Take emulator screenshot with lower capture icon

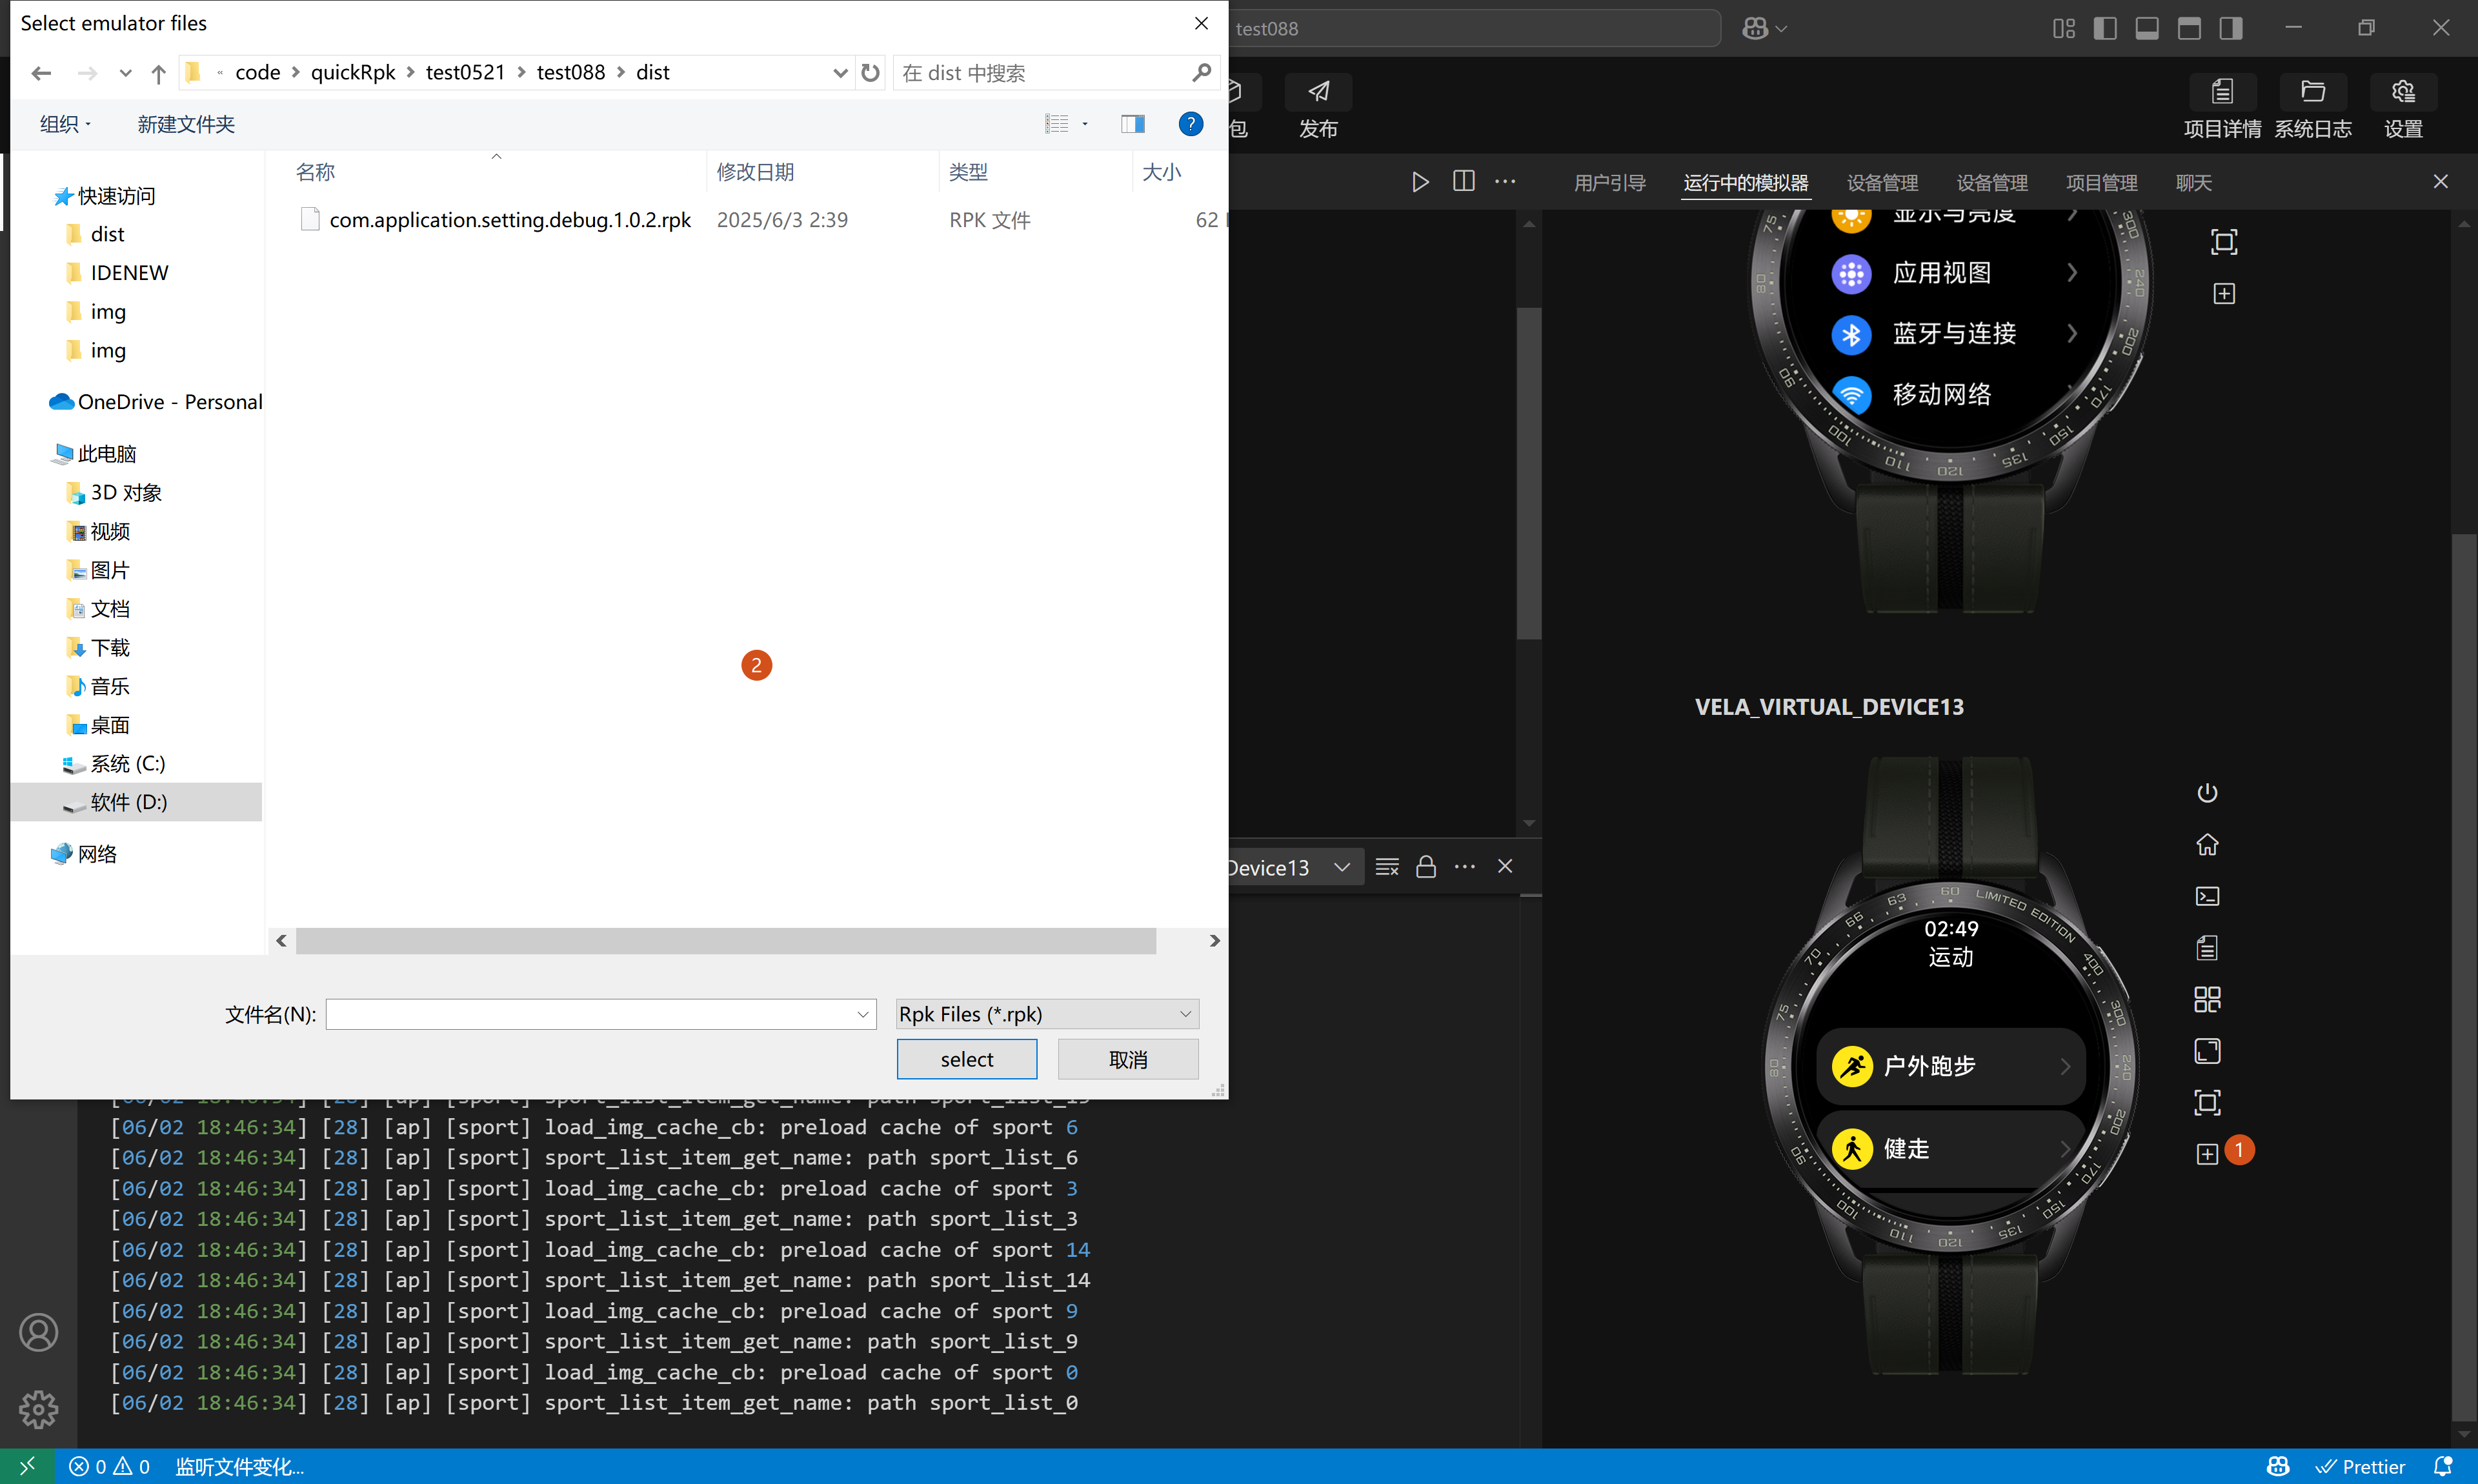point(2207,1103)
